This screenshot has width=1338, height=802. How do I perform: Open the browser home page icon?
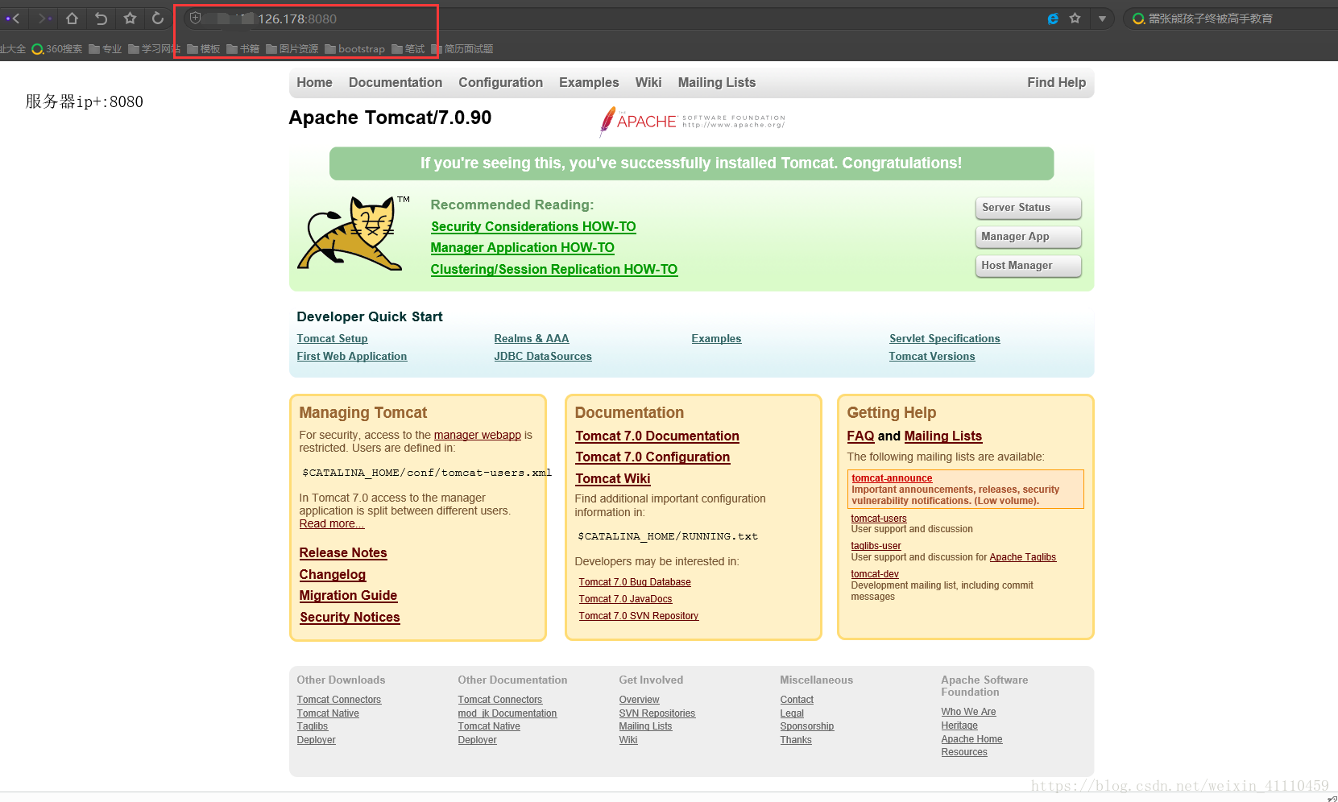coord(72,18)
